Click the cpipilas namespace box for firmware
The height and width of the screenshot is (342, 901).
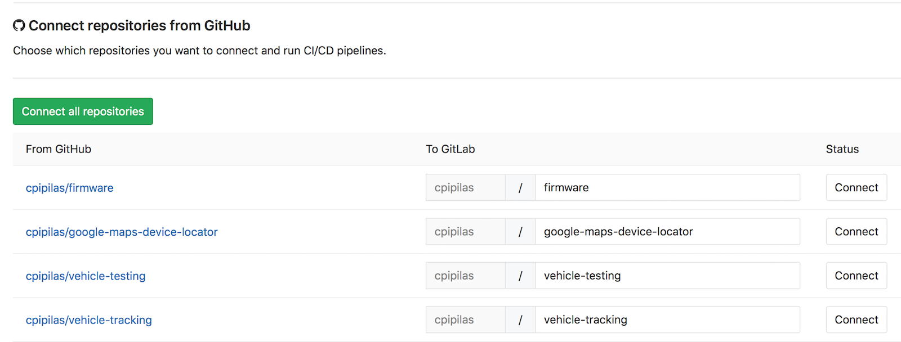(x=465, y=187)
